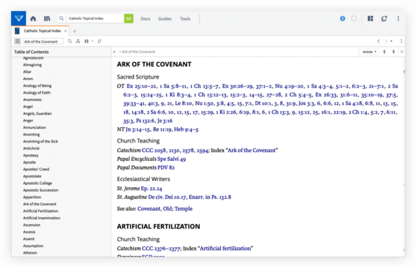Navigate forward with right chevron
The width and height of the screenshot is (416, 267).
pyautogui.click(x=386, y=41)
